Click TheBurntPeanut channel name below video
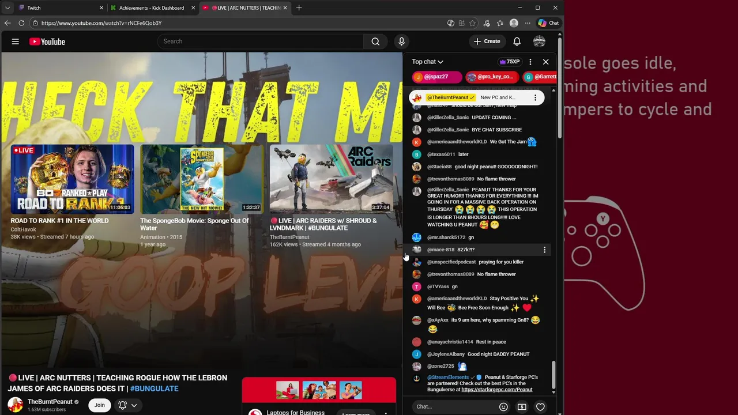Viewport: 738px width, 415px height. pos(50,402)
